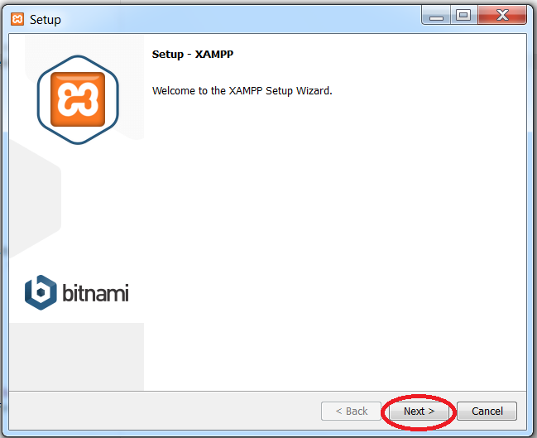Close the Setup window
Viewport: 537px width, 438px height.
point(501,16)
